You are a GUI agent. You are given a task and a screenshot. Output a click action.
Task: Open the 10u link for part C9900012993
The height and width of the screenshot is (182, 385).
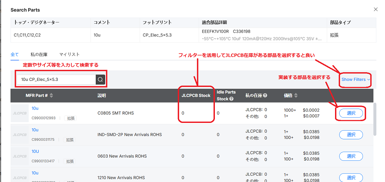[35, 108]
